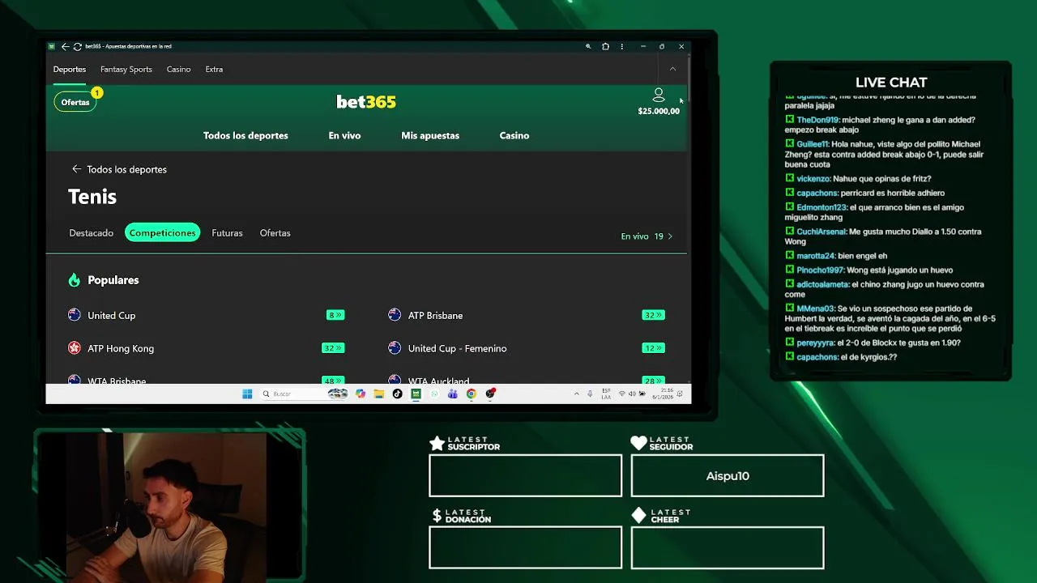Open WhatsApp from the taskbar
The width and height of the screenshot is (1037, 583).
click(x=434, y=394)
